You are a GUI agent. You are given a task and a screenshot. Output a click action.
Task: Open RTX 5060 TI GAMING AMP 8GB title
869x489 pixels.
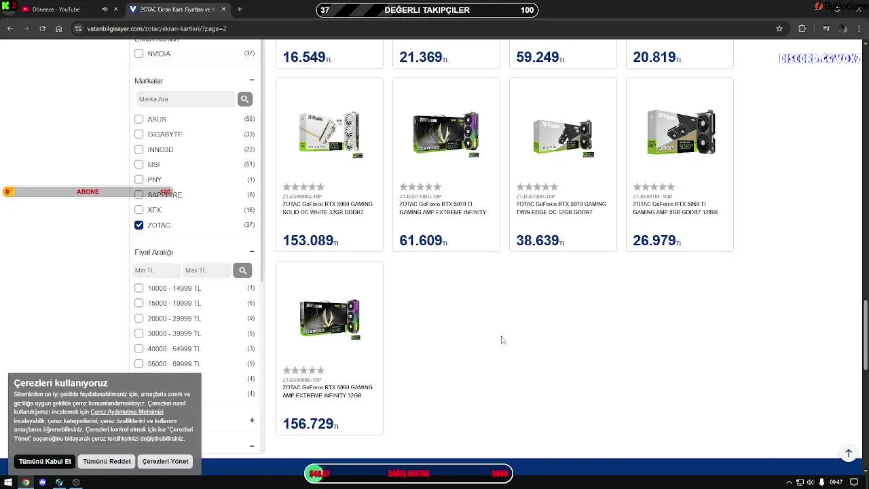click(x=676, y=208)
